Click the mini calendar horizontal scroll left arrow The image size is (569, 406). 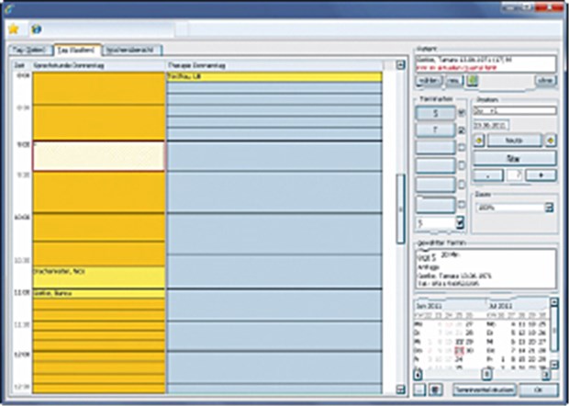(418, 375)
